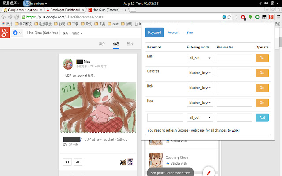Viewport: 282px width, 176px height.
Task: Open the Chromium hamburger menu
Action: pos(278,17)
